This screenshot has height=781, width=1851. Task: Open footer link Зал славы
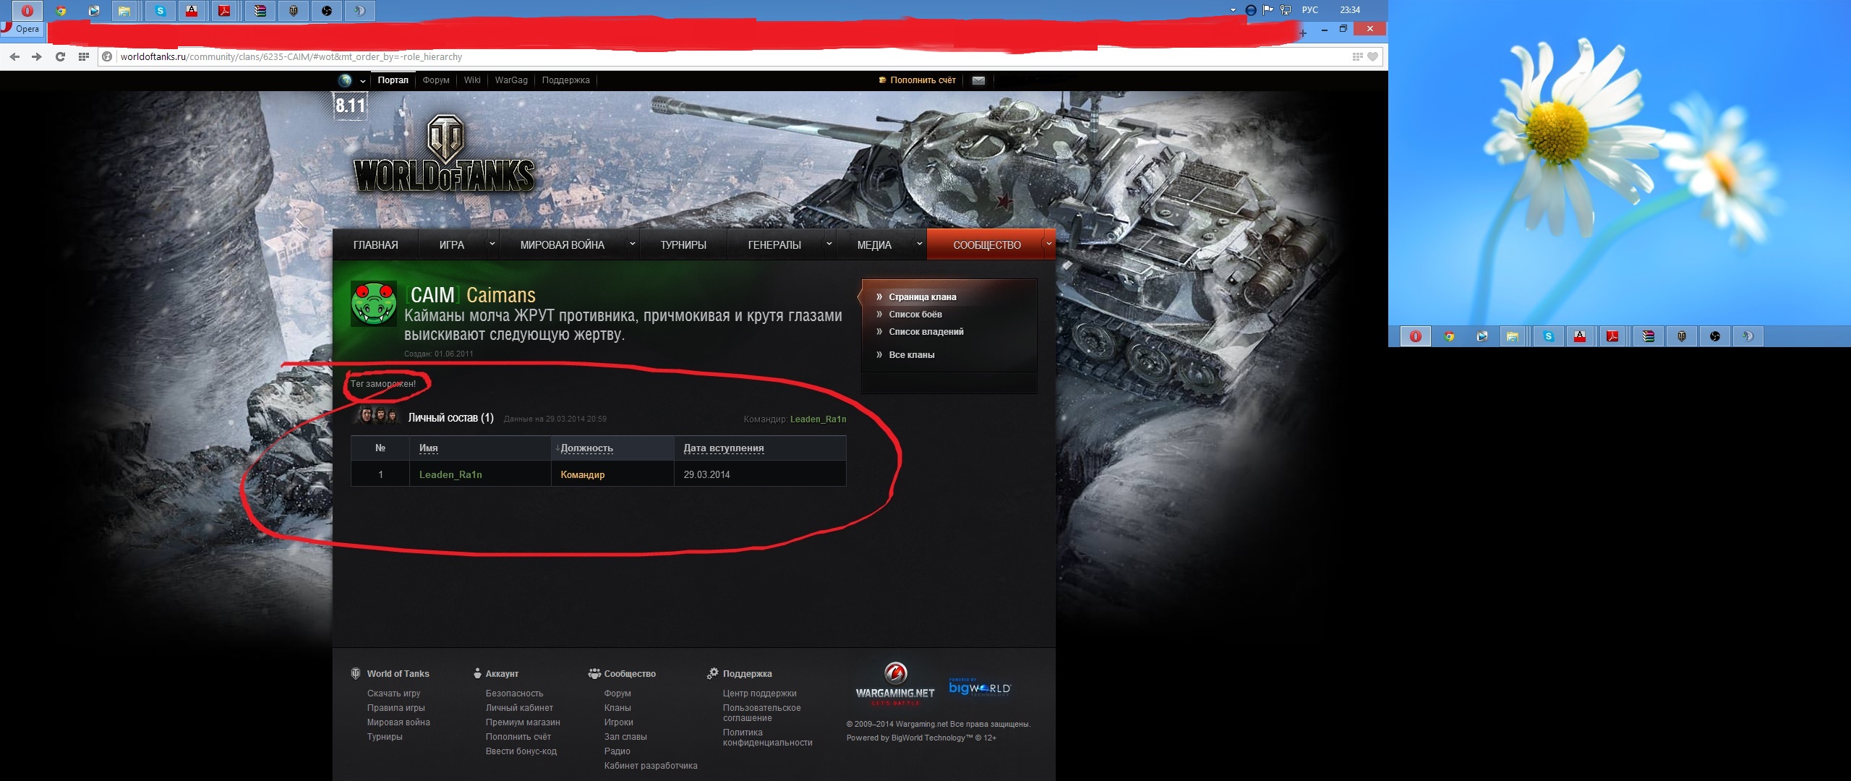click(625, 737)
